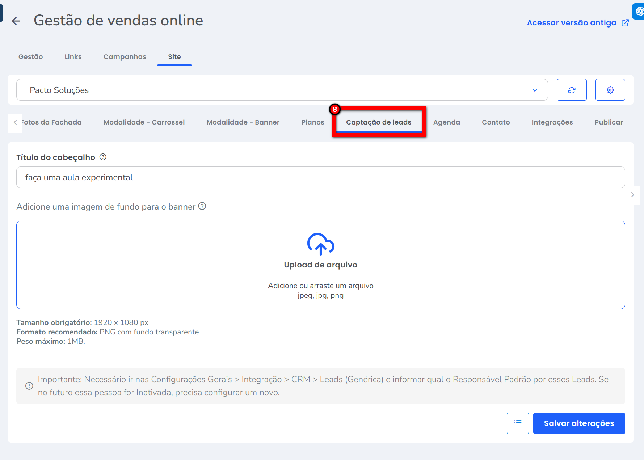
Task: Click the chat assistant icon top right
Action: point(639,11)
